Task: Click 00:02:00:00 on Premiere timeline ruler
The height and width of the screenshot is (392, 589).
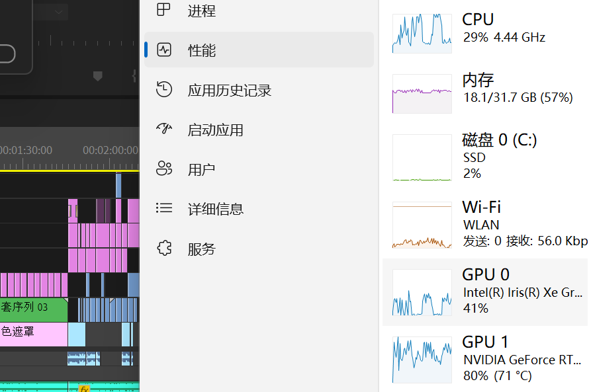Action: (111, 151)
